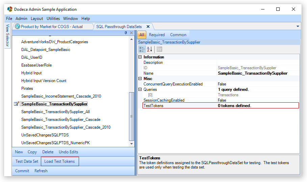
Task: Click the Description property value field
Action: [x=258, y=62]
